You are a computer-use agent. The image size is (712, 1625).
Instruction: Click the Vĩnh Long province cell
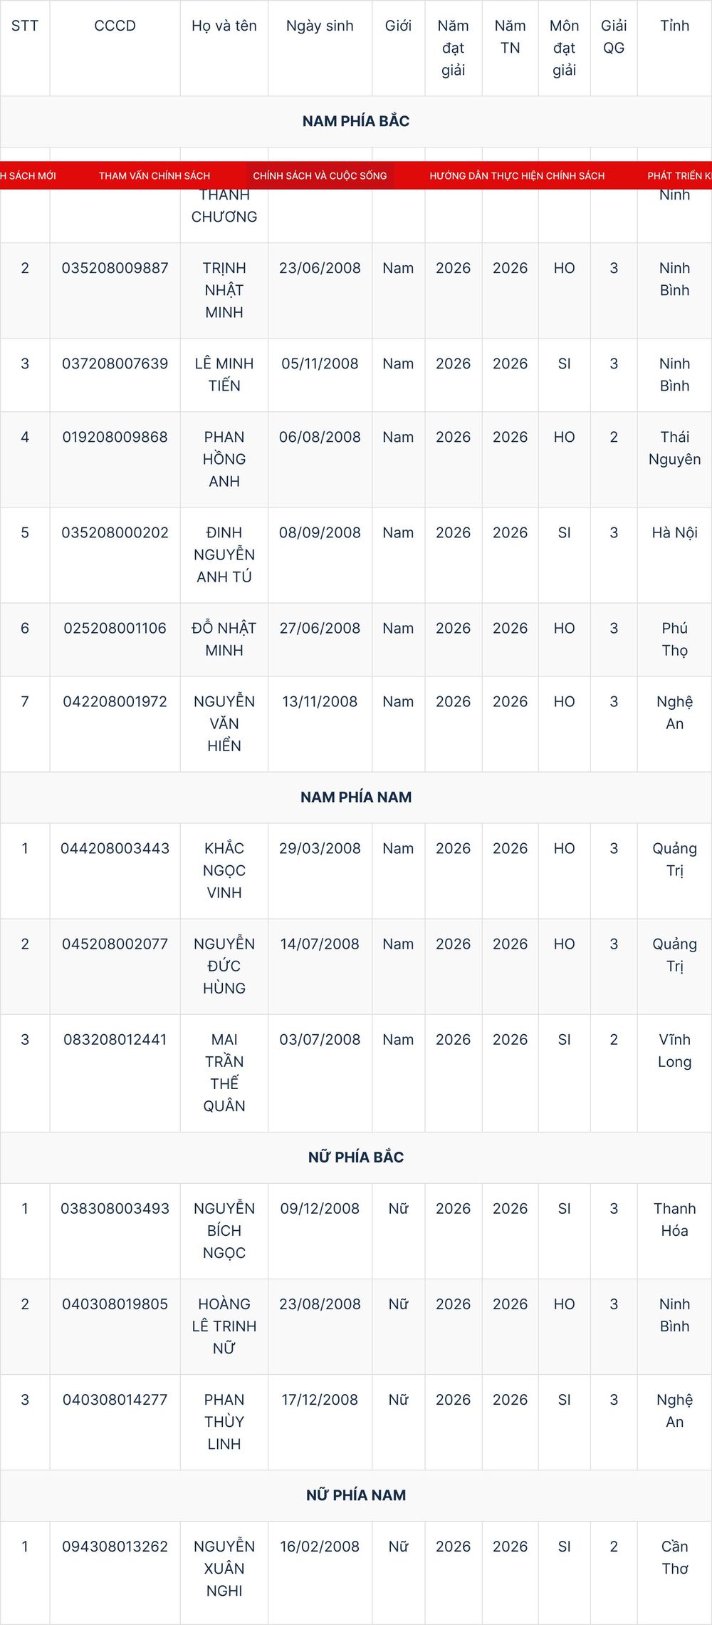[674, 1051]
